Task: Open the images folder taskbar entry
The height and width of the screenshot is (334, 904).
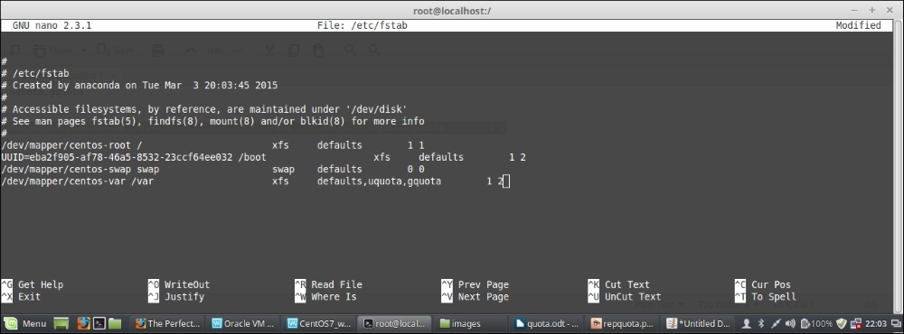Action: (x=471, y=324)
